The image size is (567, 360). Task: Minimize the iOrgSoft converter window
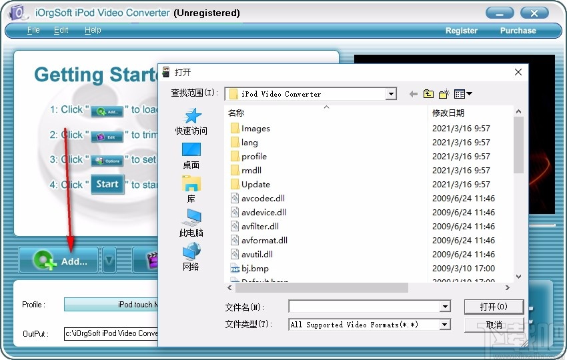[x=500, y=13]
